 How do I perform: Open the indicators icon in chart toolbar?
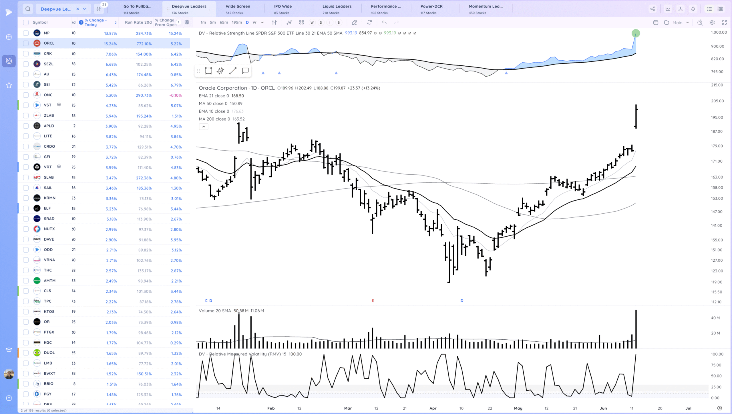pyautogui.click(x=289, y=22)
